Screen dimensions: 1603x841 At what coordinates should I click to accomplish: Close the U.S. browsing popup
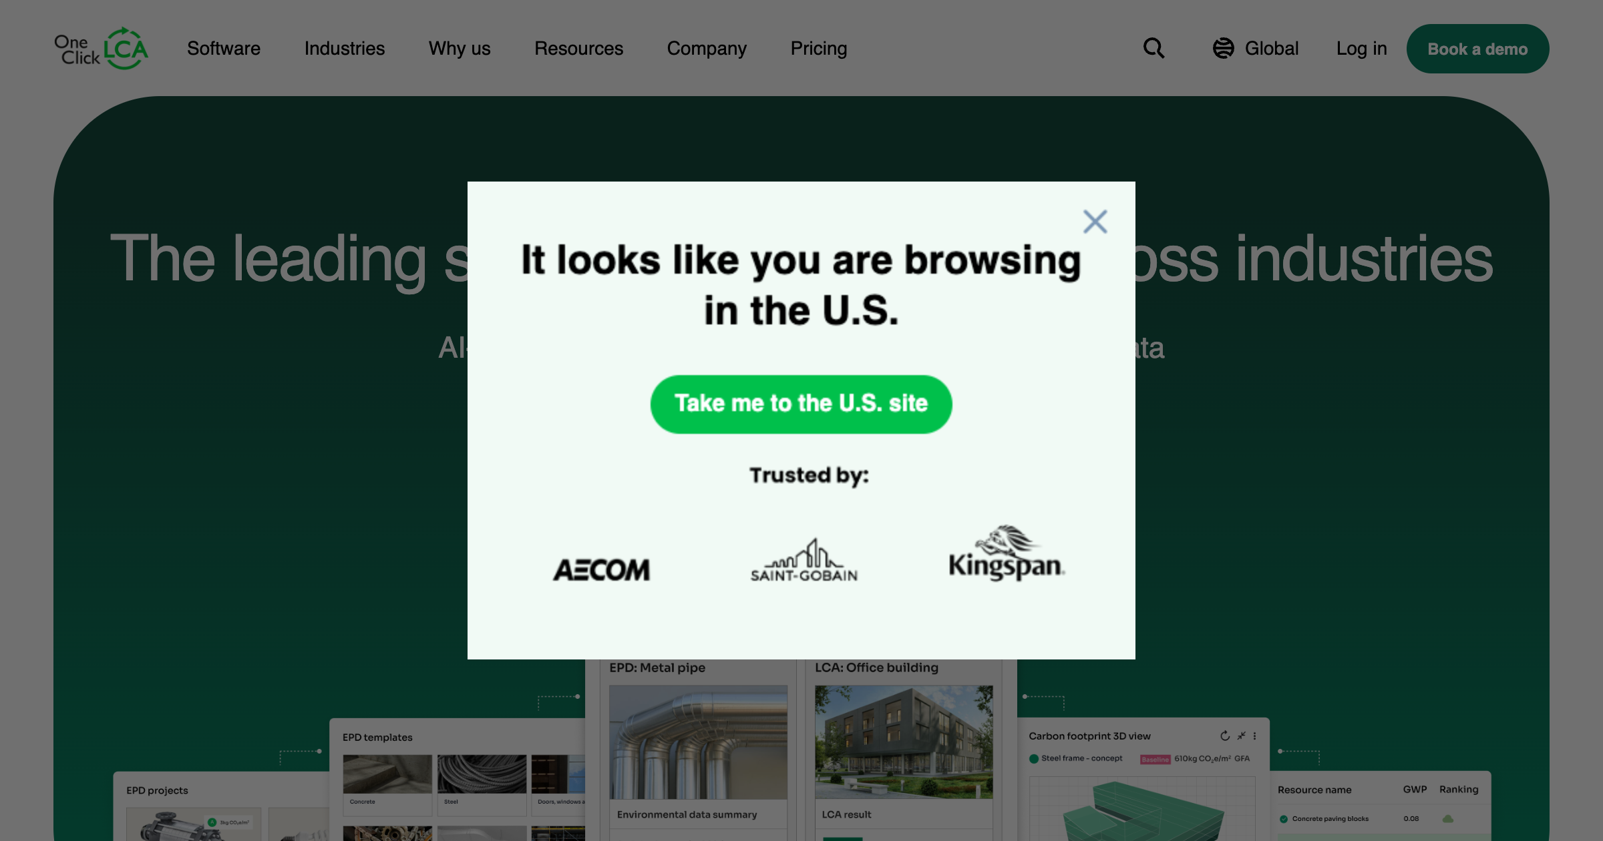(1095, 222)
